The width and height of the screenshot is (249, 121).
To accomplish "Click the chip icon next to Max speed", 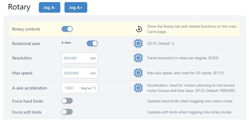I will pos(138,73).
